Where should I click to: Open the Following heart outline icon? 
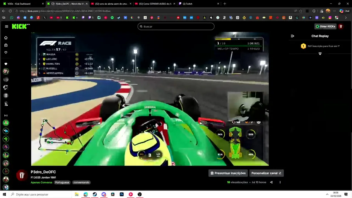click(x=6, y=53)
